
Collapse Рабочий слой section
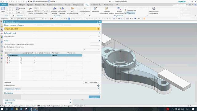99,33
